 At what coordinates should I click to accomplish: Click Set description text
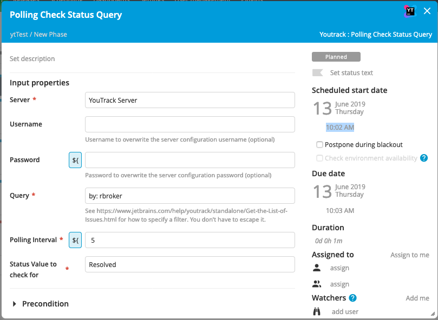coord(32,58)
